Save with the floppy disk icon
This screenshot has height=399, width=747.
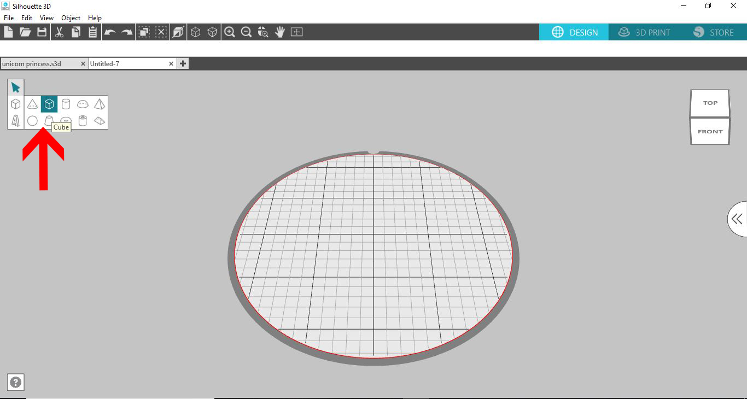click(42, 32)
